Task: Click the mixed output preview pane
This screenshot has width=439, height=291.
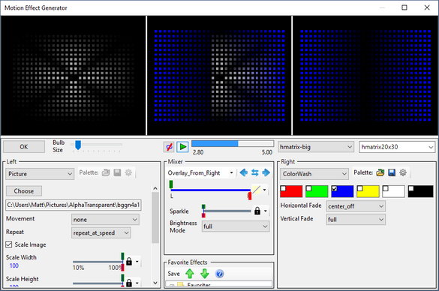Action: pos(219,76)
